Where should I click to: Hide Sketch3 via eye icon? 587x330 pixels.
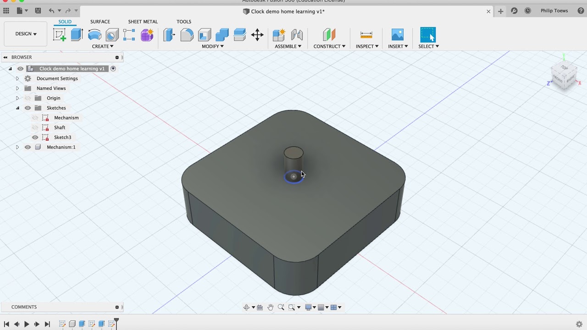pyautogui.click(x=35, y=137)
